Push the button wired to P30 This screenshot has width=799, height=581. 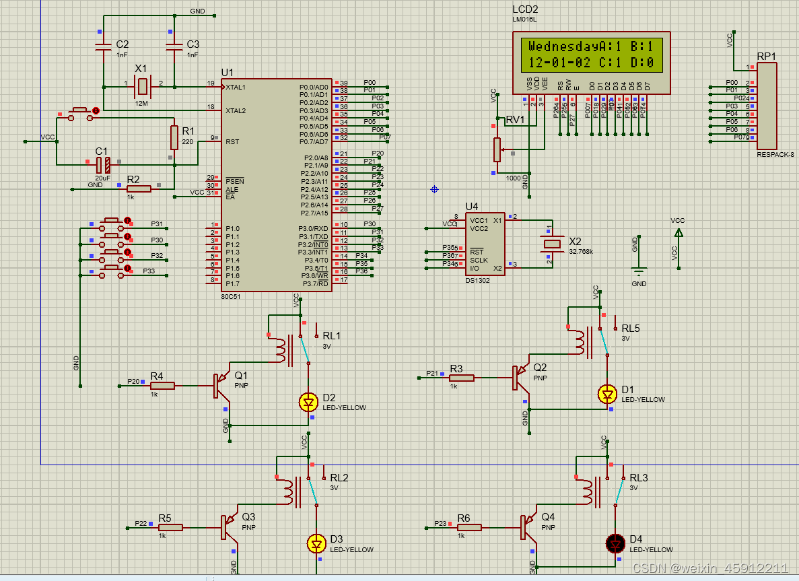pos(112,240)
